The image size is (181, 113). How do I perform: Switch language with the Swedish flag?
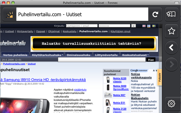tap(154, 26)
